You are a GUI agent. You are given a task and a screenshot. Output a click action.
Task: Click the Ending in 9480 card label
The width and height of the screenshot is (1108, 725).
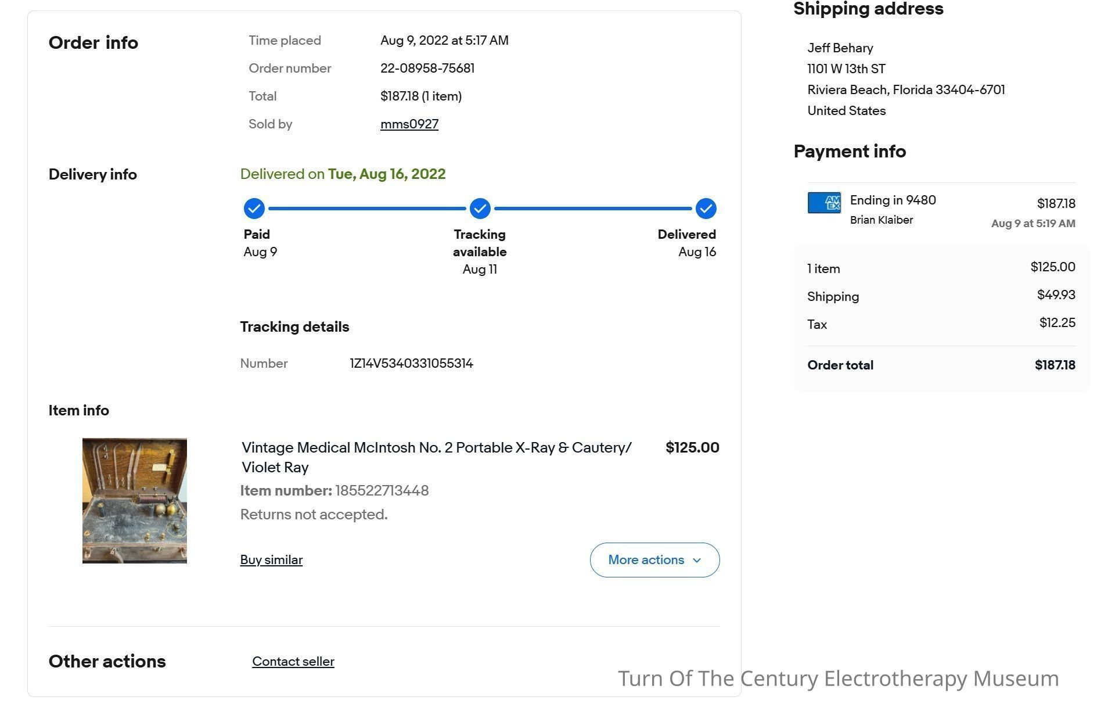coord(893,200)
